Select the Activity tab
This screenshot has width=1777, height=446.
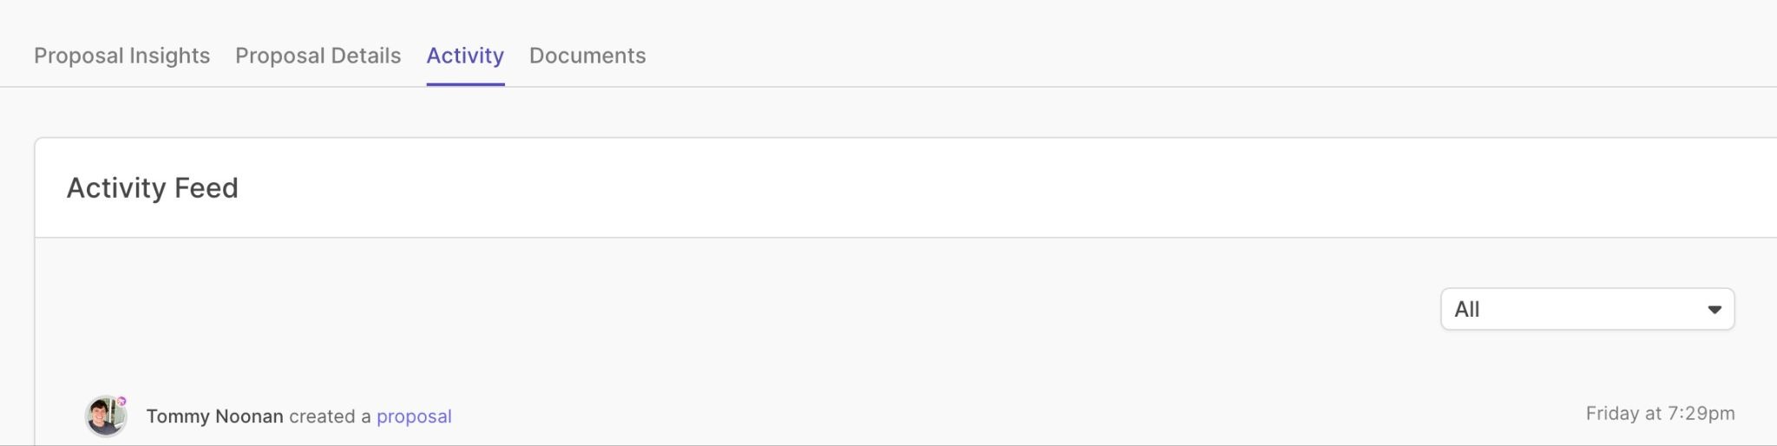[x=465, y=56]
